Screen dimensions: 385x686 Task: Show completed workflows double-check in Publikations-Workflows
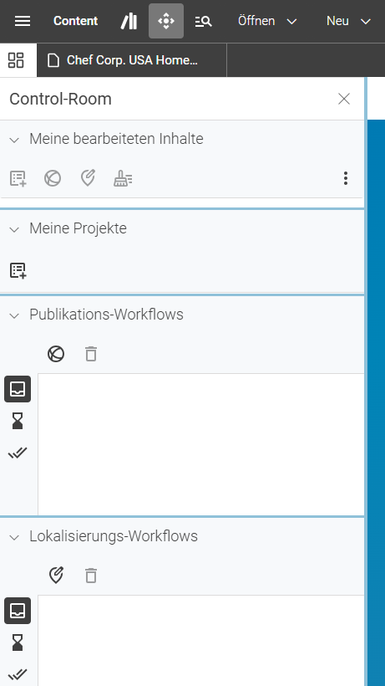point(18,453)
